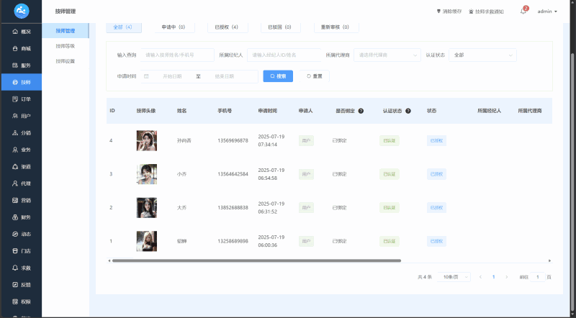This screenshot has height=318, width=576.
Task: Focus the 所属经纪人 ID/name input
Action: click(x=284, y=55)
